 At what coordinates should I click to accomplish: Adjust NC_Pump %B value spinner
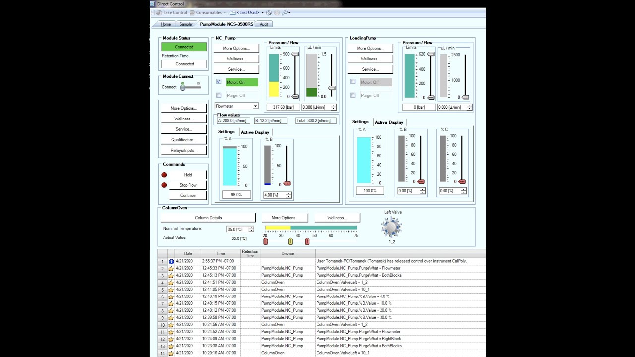tap(289, 195)
